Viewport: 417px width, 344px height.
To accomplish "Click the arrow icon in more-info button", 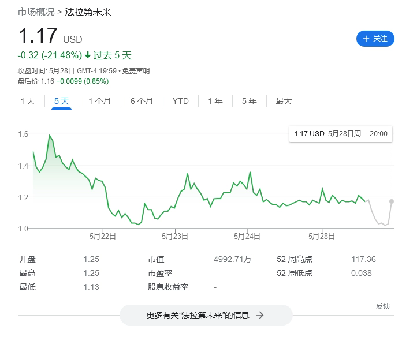I will pyautogui.click(x=260, y=315).
